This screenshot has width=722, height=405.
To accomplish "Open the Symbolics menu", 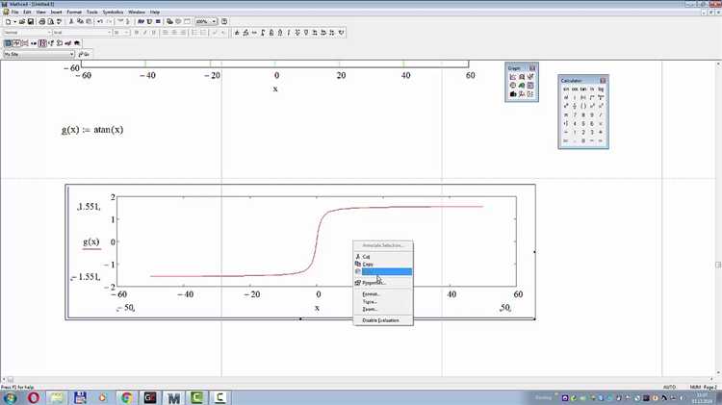I will click(113, 12).
